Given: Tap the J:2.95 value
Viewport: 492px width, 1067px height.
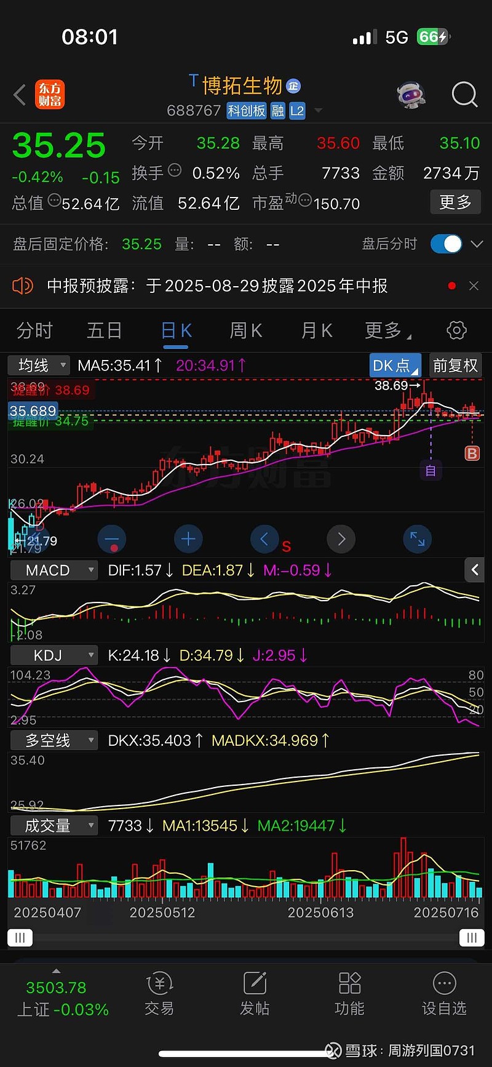Looking at the screenshot, I should coord(280,655).
